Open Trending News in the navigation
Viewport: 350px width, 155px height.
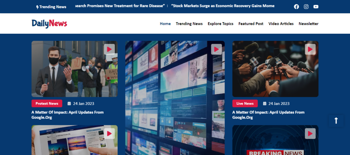189,24
